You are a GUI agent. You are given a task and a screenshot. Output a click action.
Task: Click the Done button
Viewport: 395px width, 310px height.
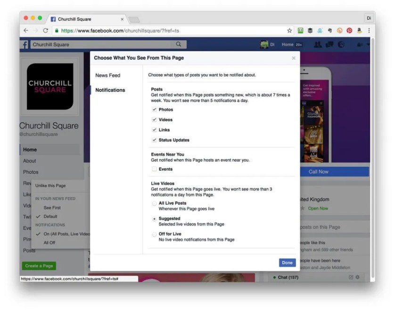tap(287, 262)
